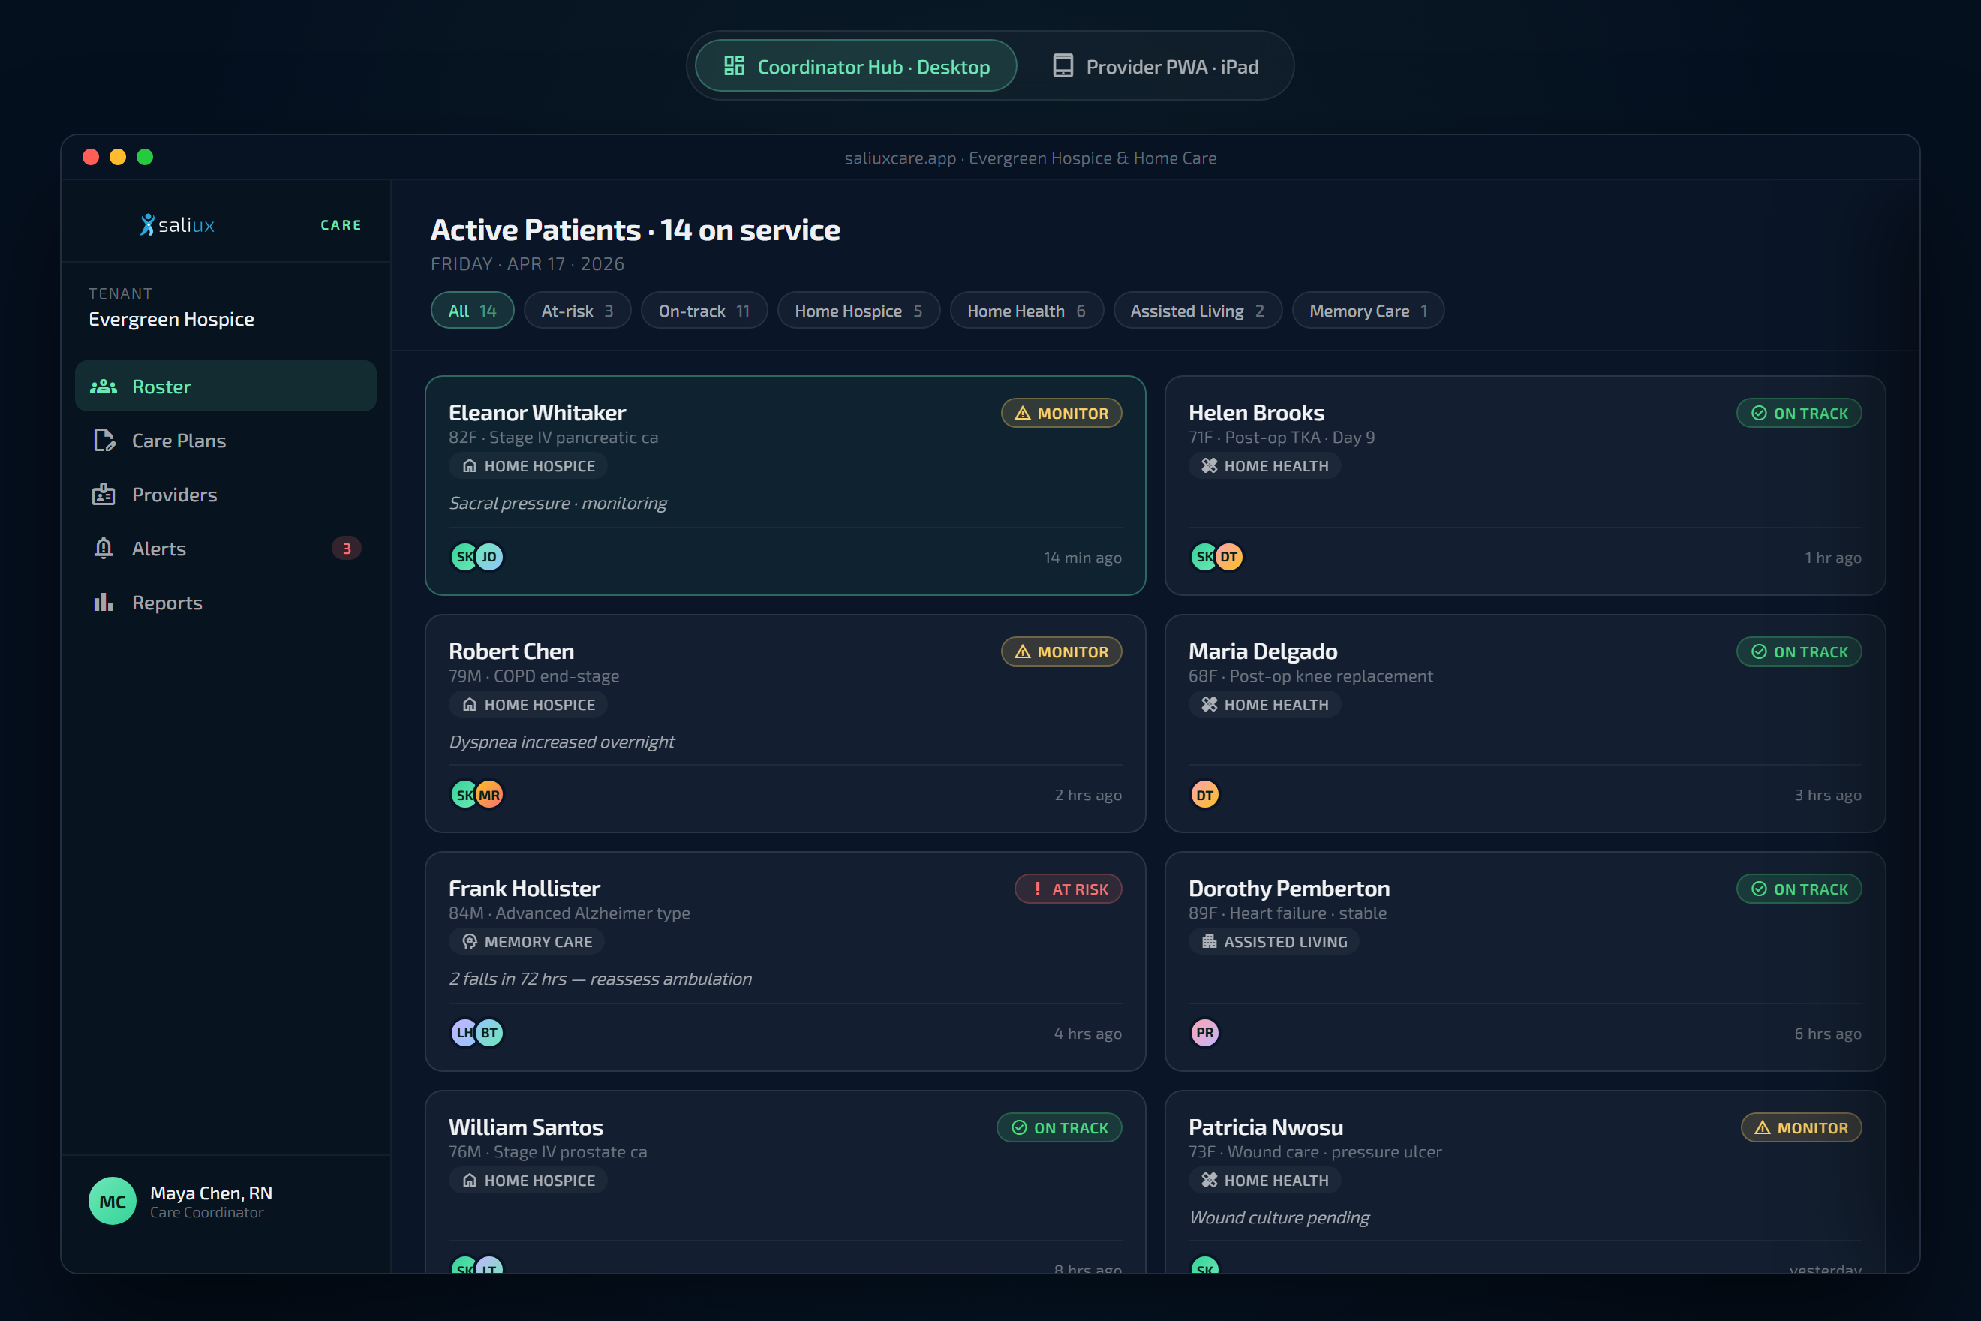1981x1321 pixels.
Task: Click the Roster people icon
Action: point(104,386)
